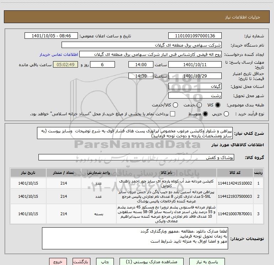
Task: Open مشاهده مدارک پیوستی (1) button
Action: tap(152, 262)
